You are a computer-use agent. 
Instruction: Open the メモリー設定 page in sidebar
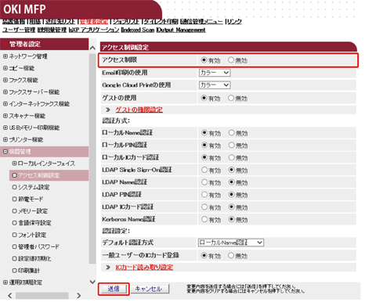click(x=33, y=211)
